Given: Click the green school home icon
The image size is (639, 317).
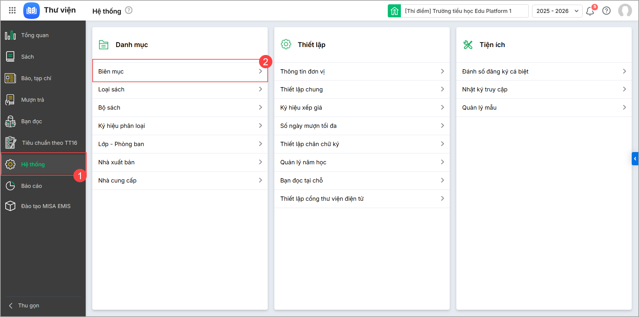Looking at the screenshot, I should click(394, 11).
